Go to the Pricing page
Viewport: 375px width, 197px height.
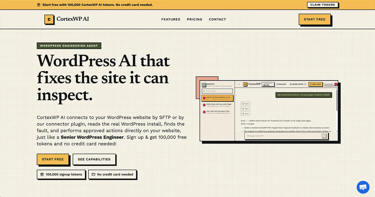click(194, 19)
